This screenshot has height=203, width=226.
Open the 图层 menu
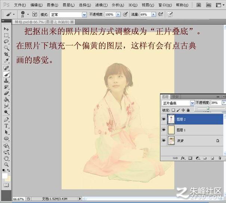click(69, 5)
